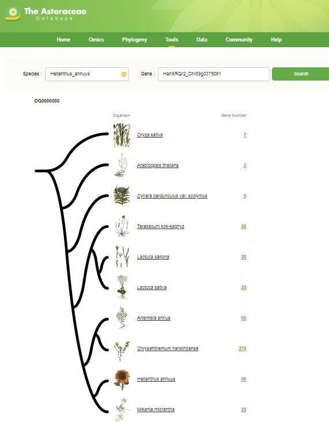
Task: Click the Helianthus annuus sunflower picture
Action: click(x=122, y=379)
